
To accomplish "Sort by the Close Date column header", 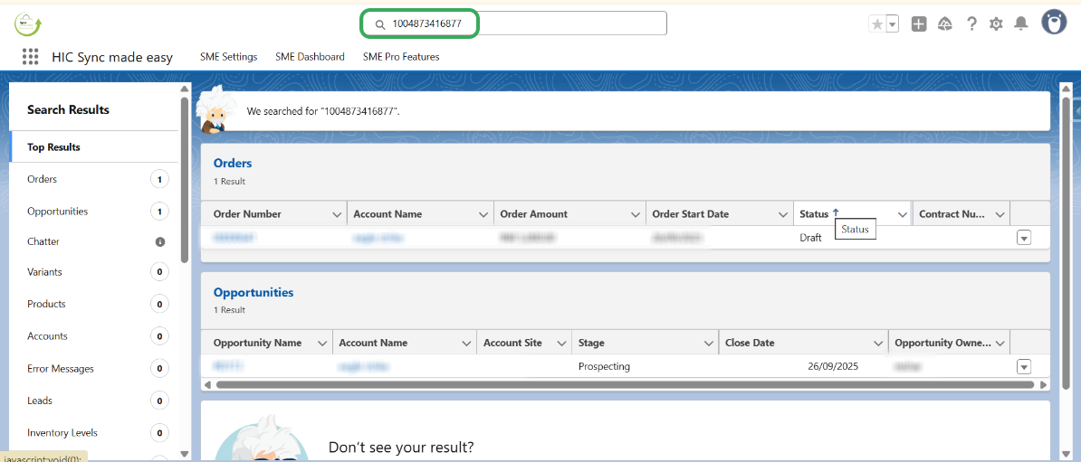I will [750, 343].
